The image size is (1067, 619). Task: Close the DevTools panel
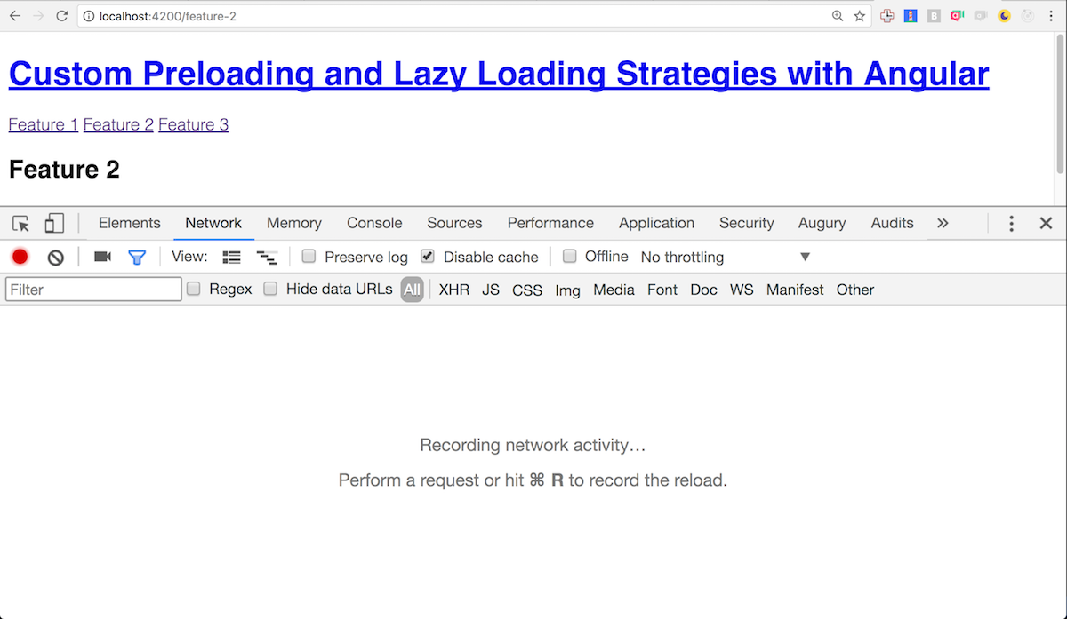1047,224
